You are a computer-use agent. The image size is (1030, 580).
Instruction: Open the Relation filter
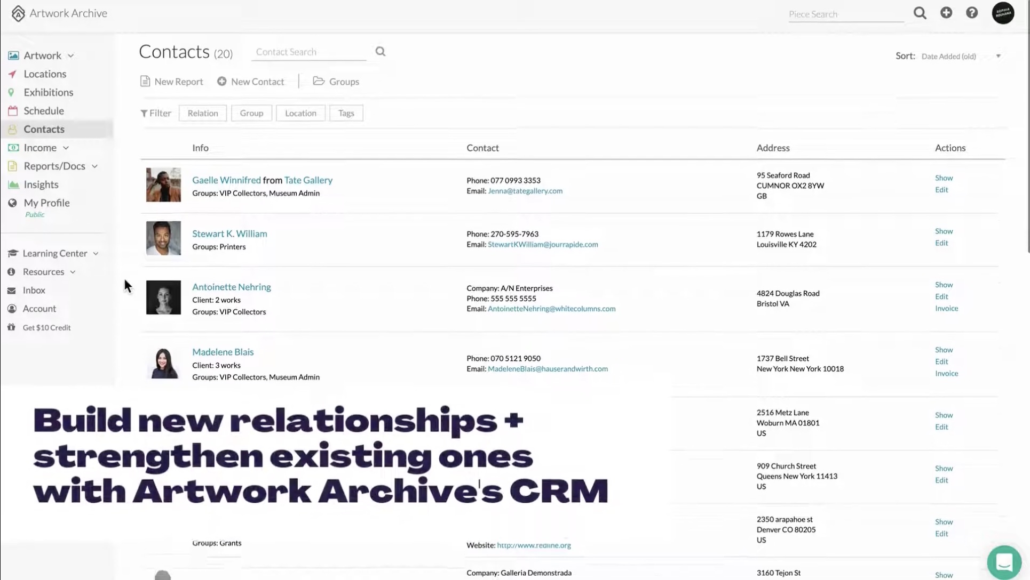tap(203, 113)
